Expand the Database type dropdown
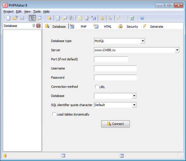 (143, 41)
